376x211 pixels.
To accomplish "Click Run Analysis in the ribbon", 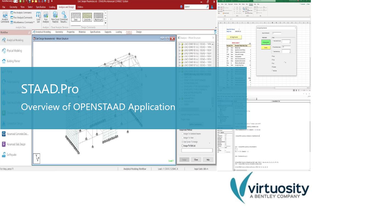I will point(46,17).
